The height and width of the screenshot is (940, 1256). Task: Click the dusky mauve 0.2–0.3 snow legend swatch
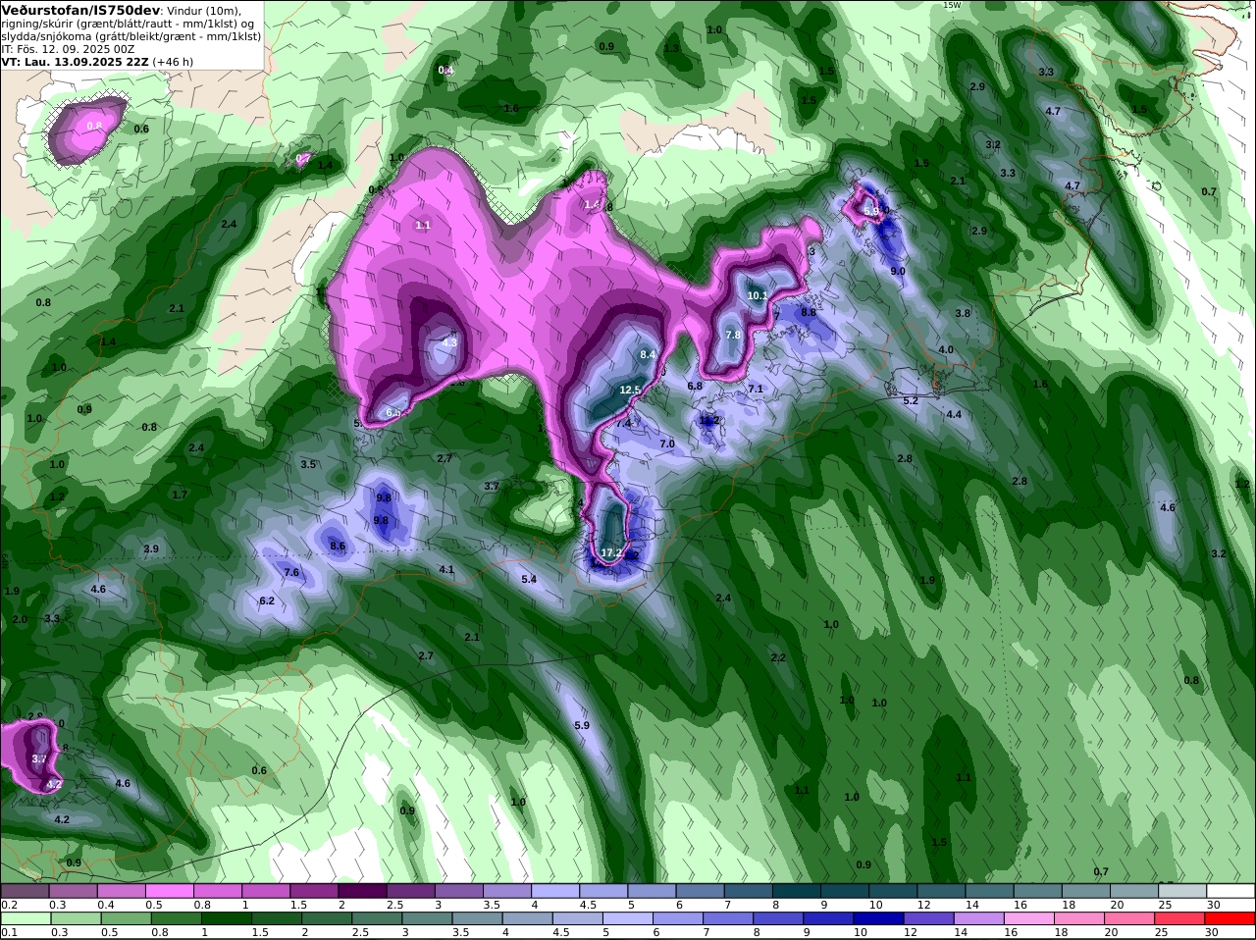(x=25, y=891)
